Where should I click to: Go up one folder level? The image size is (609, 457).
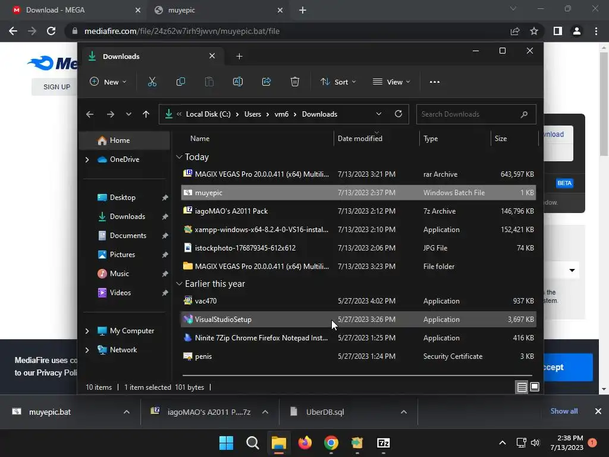pyautogui.click(x=146, y=114)
